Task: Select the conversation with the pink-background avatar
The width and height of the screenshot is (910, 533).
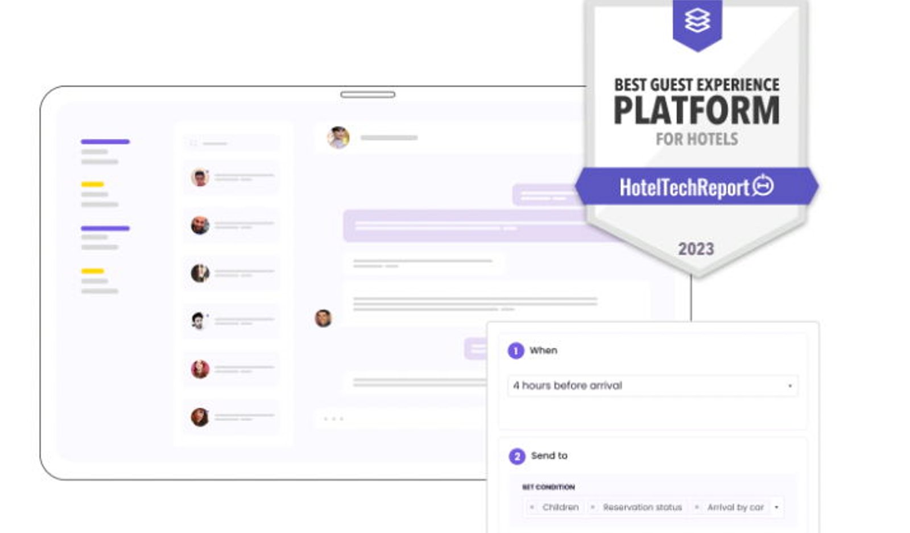Action: (x=231, y=369)
